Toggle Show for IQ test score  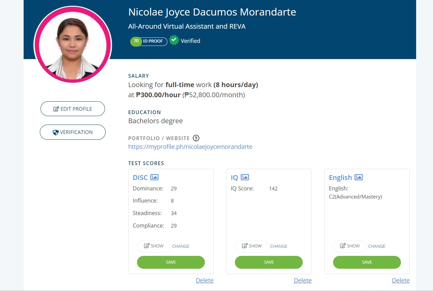tap(251, 246)
